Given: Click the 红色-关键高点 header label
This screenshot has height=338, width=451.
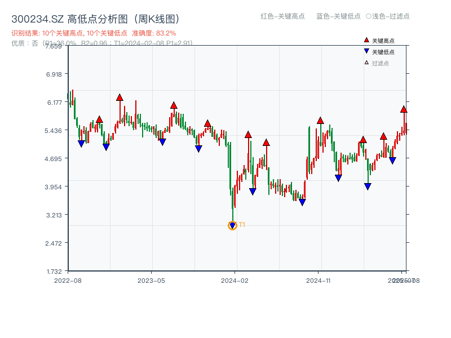Looking at the screenshot, I should tap(282, 16).
